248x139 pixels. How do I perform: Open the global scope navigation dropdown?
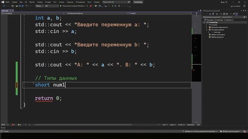[97, 14]
